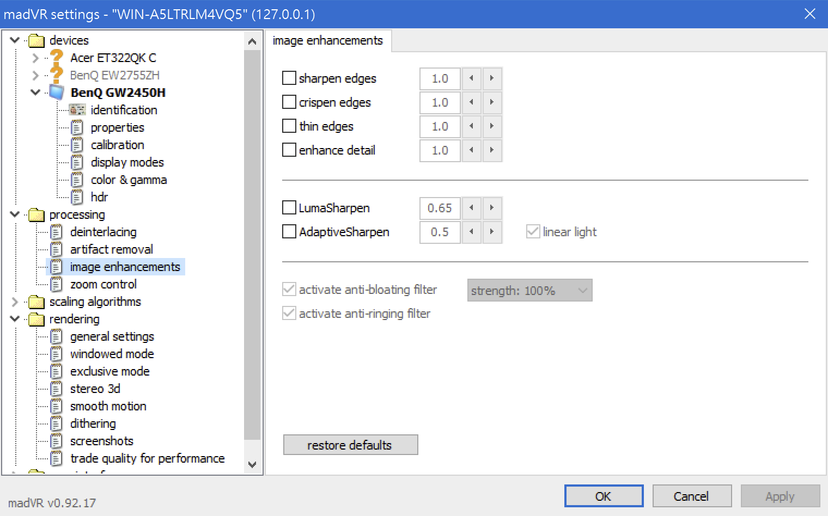The width and height of the screenshot is (828, 516).
Task: Enable the LumaSharpen checkbox
Action: (x=289, y=207)
